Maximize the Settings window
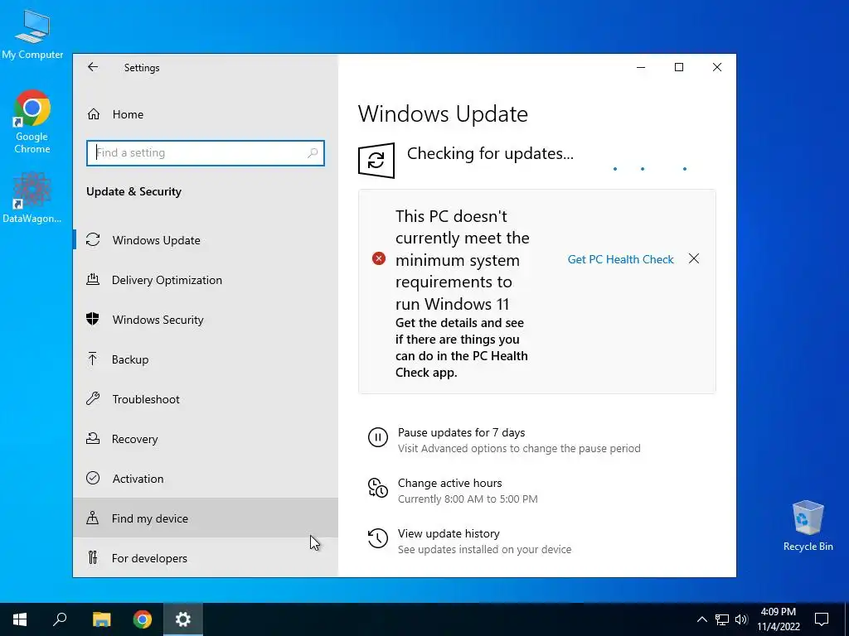Image resolution: width=849 pixels, height=636 pixels. (x=678, y=67)
